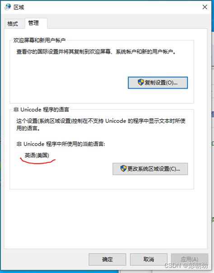This screenshot has height=273, width=214.
Task: Click the 欢迎屏幕和新用户帐户 group heading
Action: pyautogui.click(x=39, y=40)
